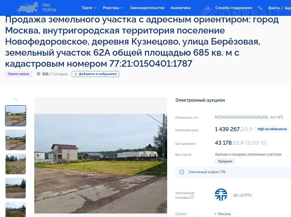The height and width of the screenshot is (217, 291).
Task: Click the info icon beside Земельный кодекс РФ
Action: (x=182, y=172)
